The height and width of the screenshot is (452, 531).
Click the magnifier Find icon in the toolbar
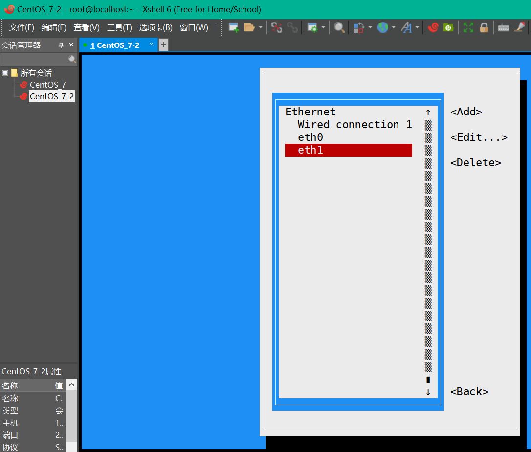point(339,27)
